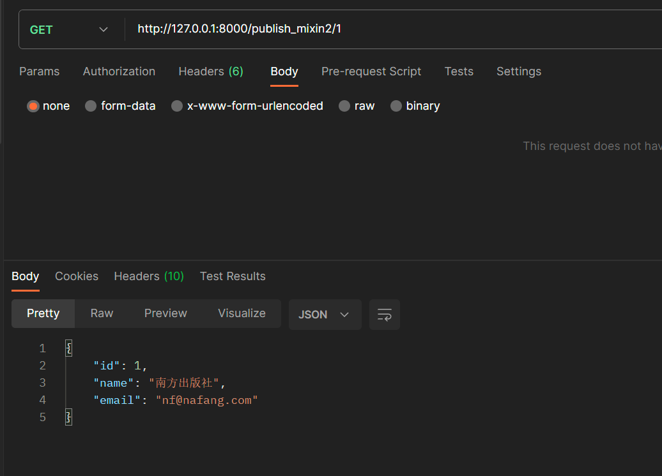Open the Authorization tab
Screen dimensions: 662x476
[119, 71]
